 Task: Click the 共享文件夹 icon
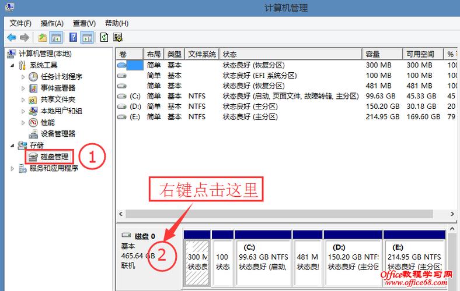pyautogui.click(x=33, y=100)
